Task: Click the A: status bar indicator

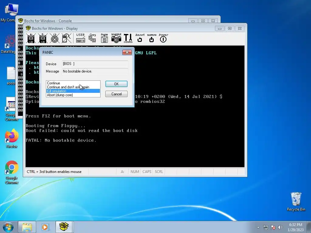Action: (123, 172)
